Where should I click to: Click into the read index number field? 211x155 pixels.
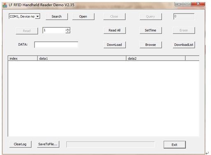point(54,30)
